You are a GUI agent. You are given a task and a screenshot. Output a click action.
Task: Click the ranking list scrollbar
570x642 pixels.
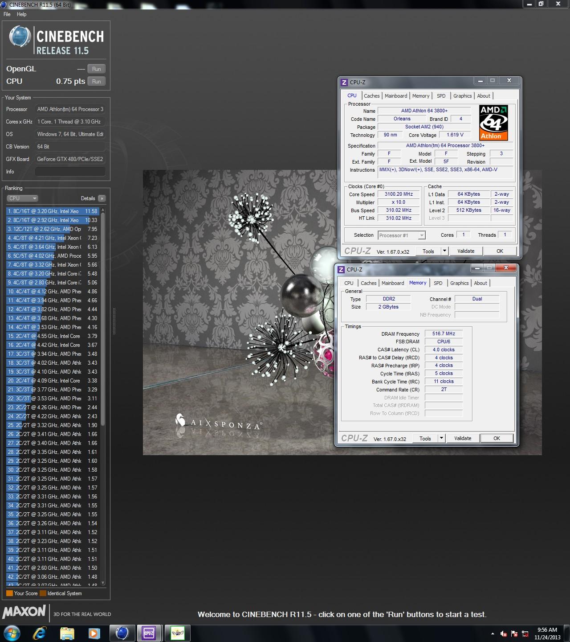click(103, 319)
